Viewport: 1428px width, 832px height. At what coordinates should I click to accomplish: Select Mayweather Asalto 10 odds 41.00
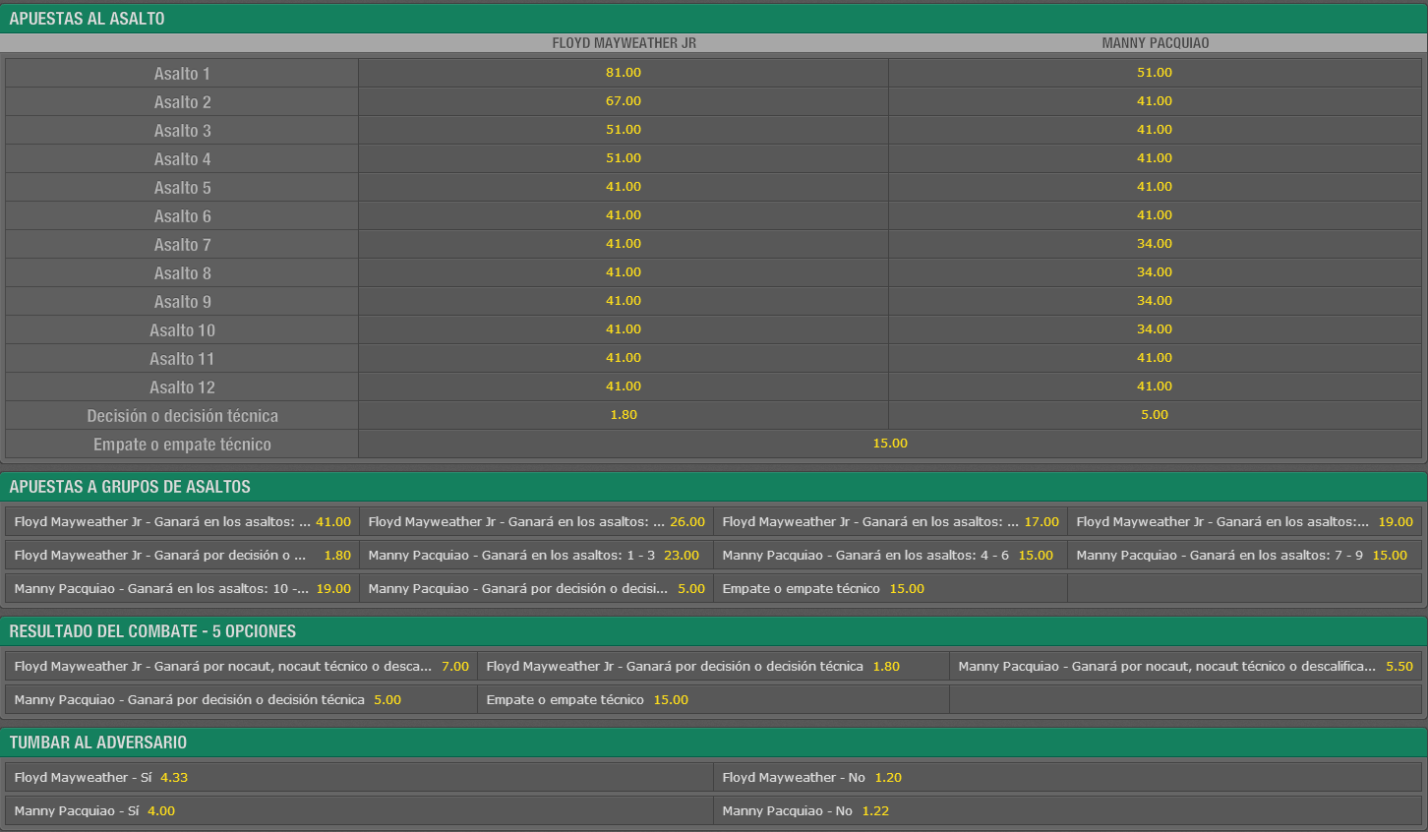tap(624, 329)
